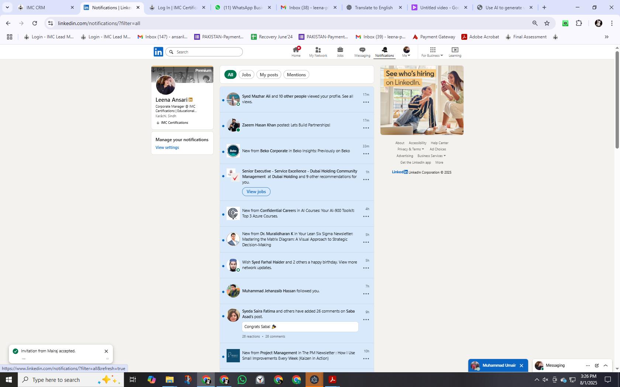Click the See who's hiring ad

[x=422, y=100]
